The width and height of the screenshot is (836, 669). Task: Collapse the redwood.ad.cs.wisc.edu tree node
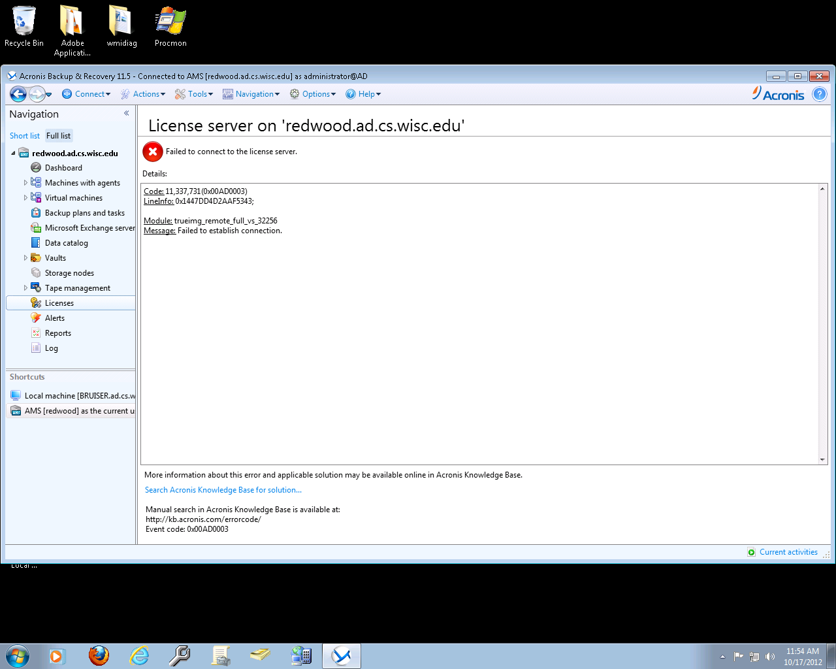(x=13, y=154)
